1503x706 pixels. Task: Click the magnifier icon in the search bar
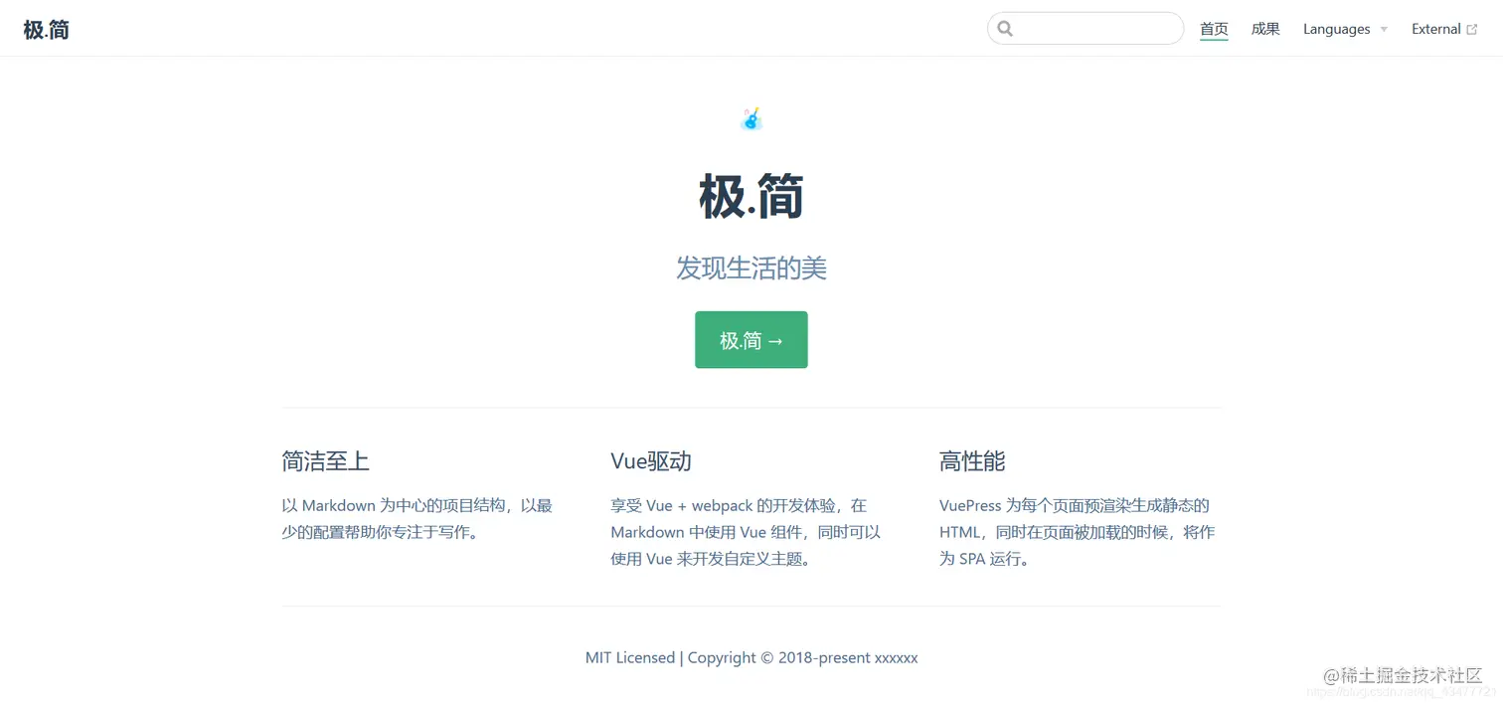pyautogui.click(x=1004, y=28)
